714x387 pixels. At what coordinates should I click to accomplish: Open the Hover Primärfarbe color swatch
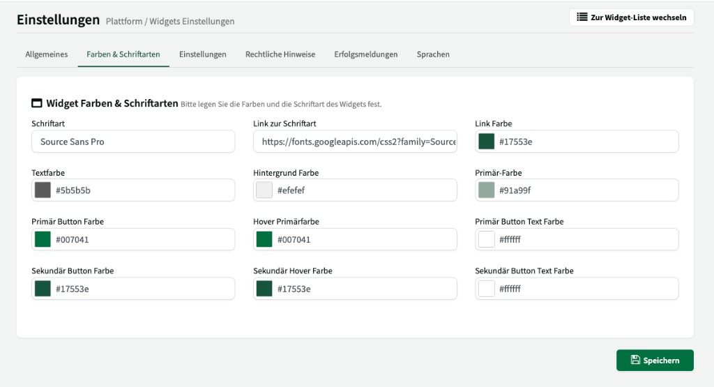[x=264, y=239]
